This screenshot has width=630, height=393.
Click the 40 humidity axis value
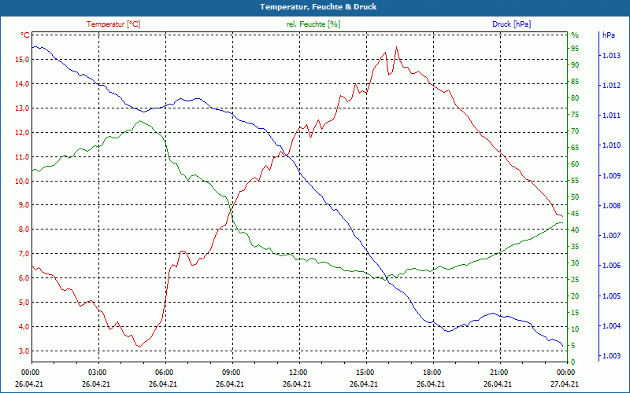[x=575, y=230]
